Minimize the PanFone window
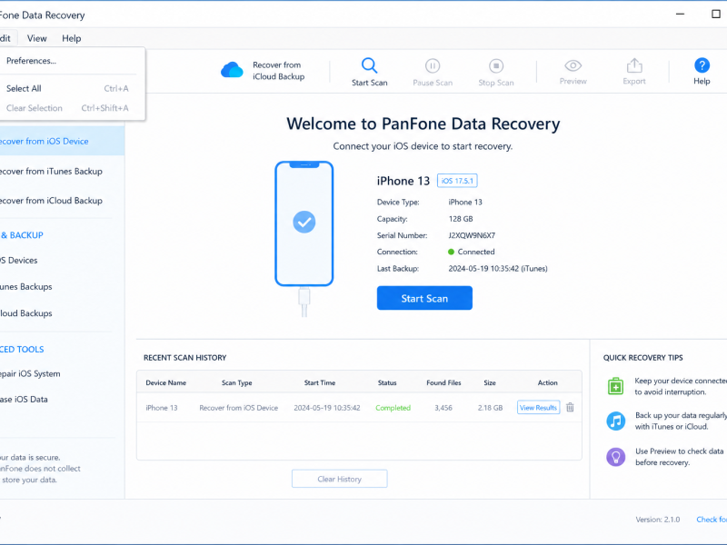This screenshot has width=727, height=545. (x=680, y=15)
